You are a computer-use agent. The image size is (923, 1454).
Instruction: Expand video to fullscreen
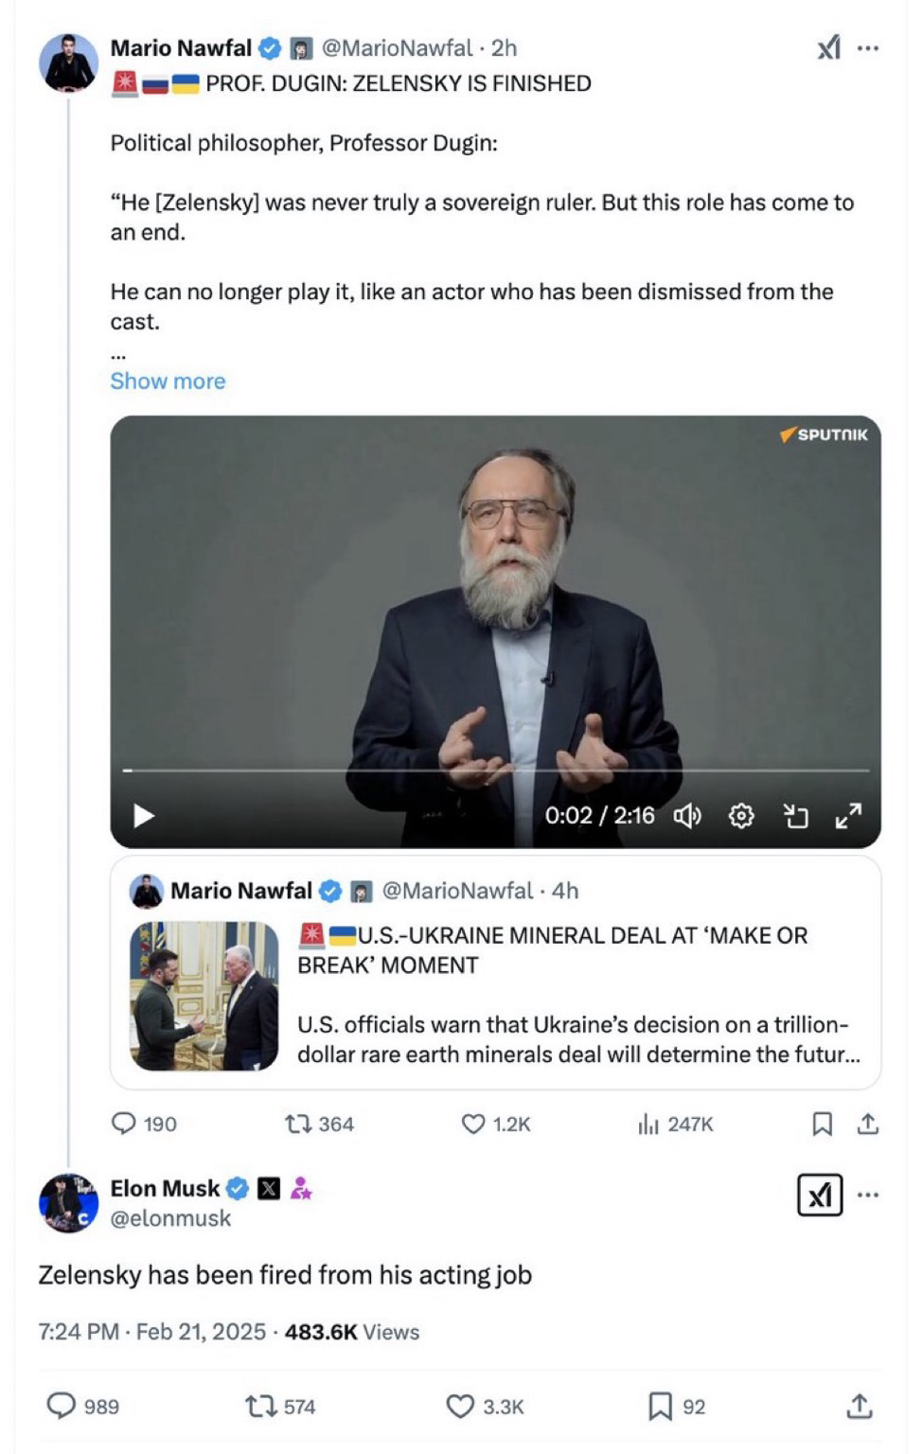click(x=848, y=815)
